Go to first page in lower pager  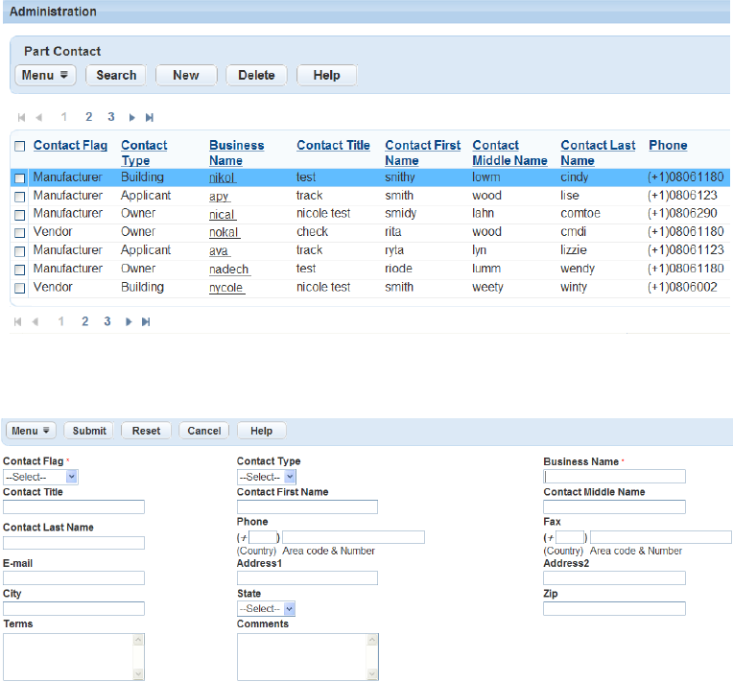[x=19, y=322]
